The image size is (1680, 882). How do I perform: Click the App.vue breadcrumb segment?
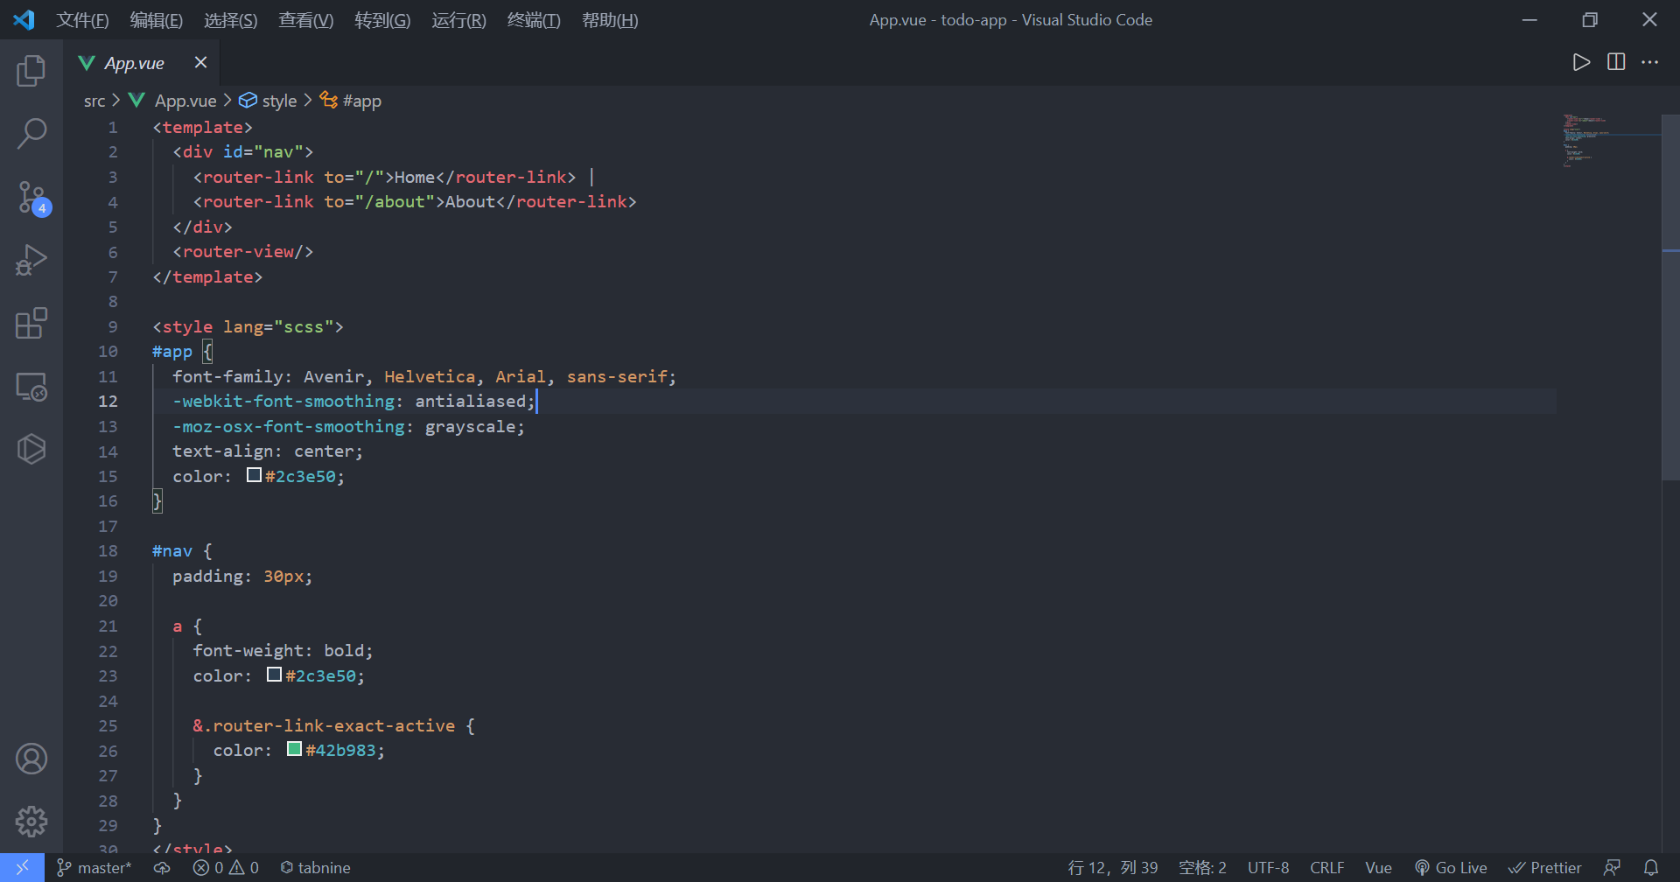point(185,101)
